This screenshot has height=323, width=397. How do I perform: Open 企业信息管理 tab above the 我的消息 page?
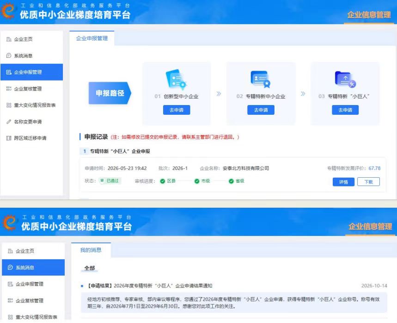point(370,226)
